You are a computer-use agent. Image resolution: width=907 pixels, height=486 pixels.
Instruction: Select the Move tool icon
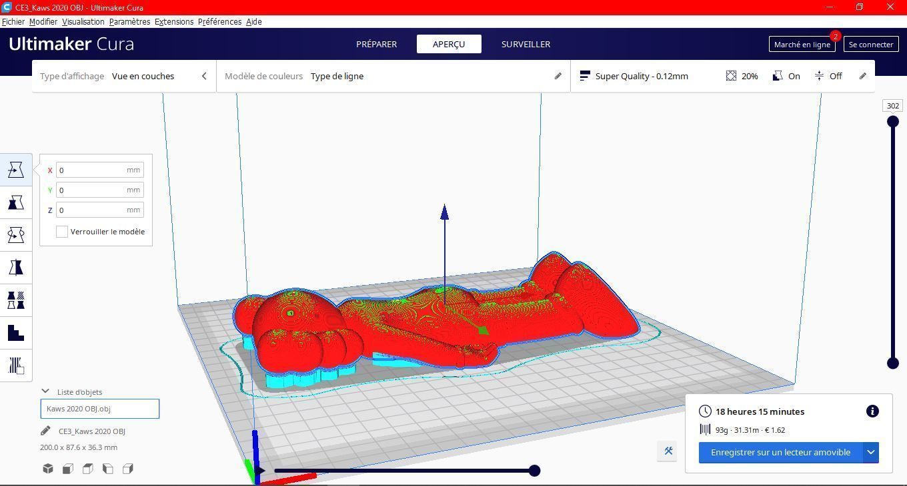pos(16,170)
